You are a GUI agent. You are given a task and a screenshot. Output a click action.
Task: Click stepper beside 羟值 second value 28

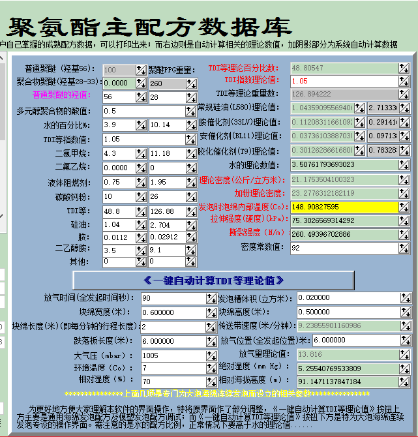click(192, 98)
